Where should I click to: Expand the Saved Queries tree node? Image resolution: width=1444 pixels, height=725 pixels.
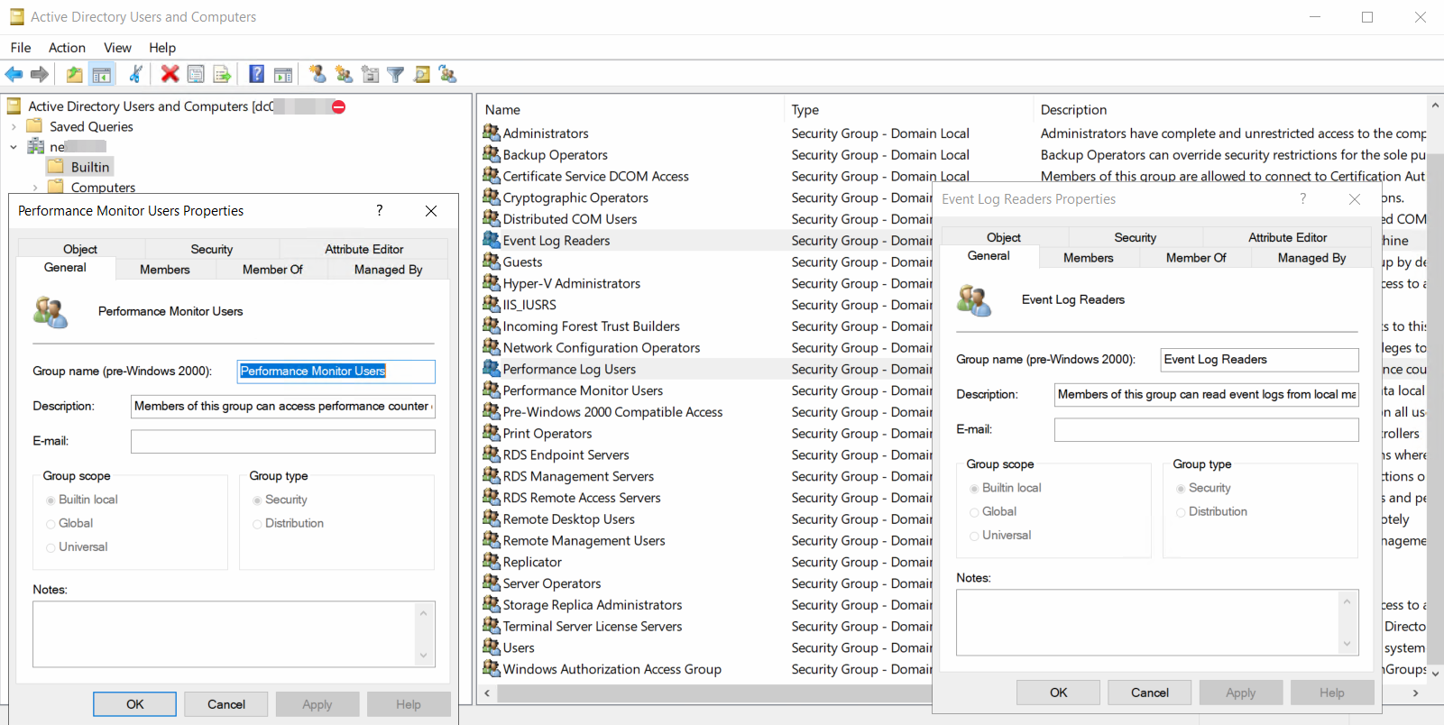click(x=14, y=127)
